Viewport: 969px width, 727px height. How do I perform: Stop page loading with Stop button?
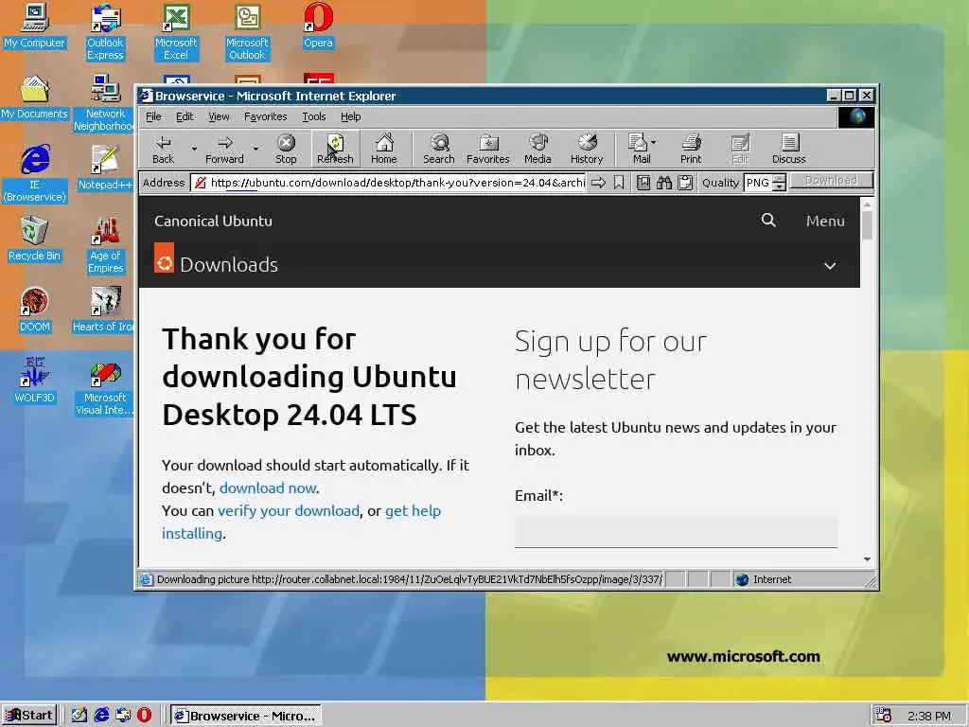pyautogui.click(x=286, y=149)
